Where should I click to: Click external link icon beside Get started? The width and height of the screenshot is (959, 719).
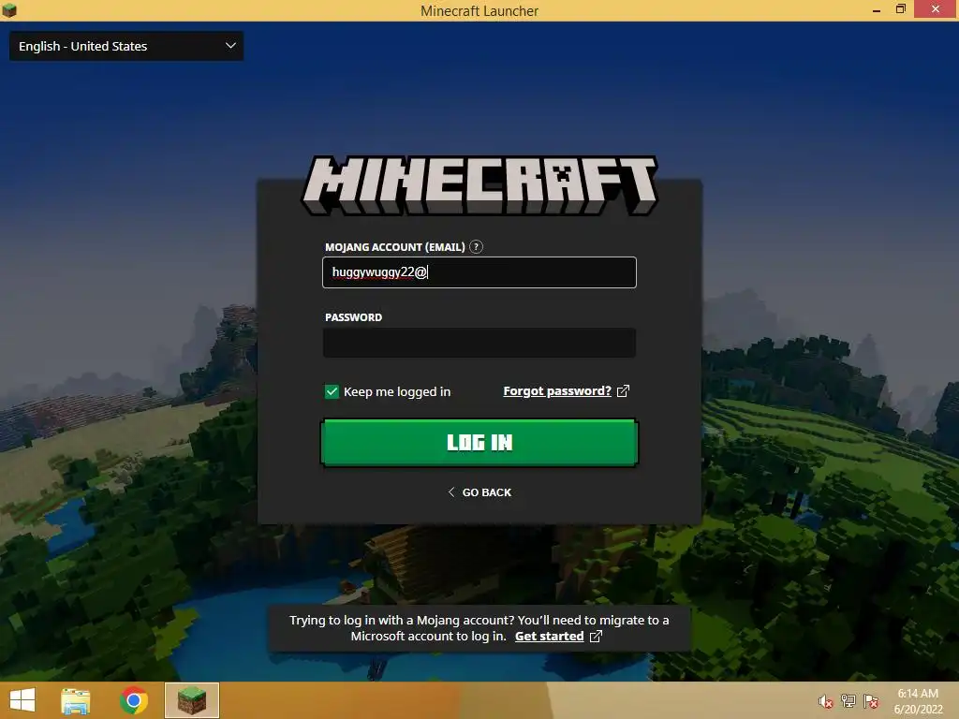(x=596, y=637)
